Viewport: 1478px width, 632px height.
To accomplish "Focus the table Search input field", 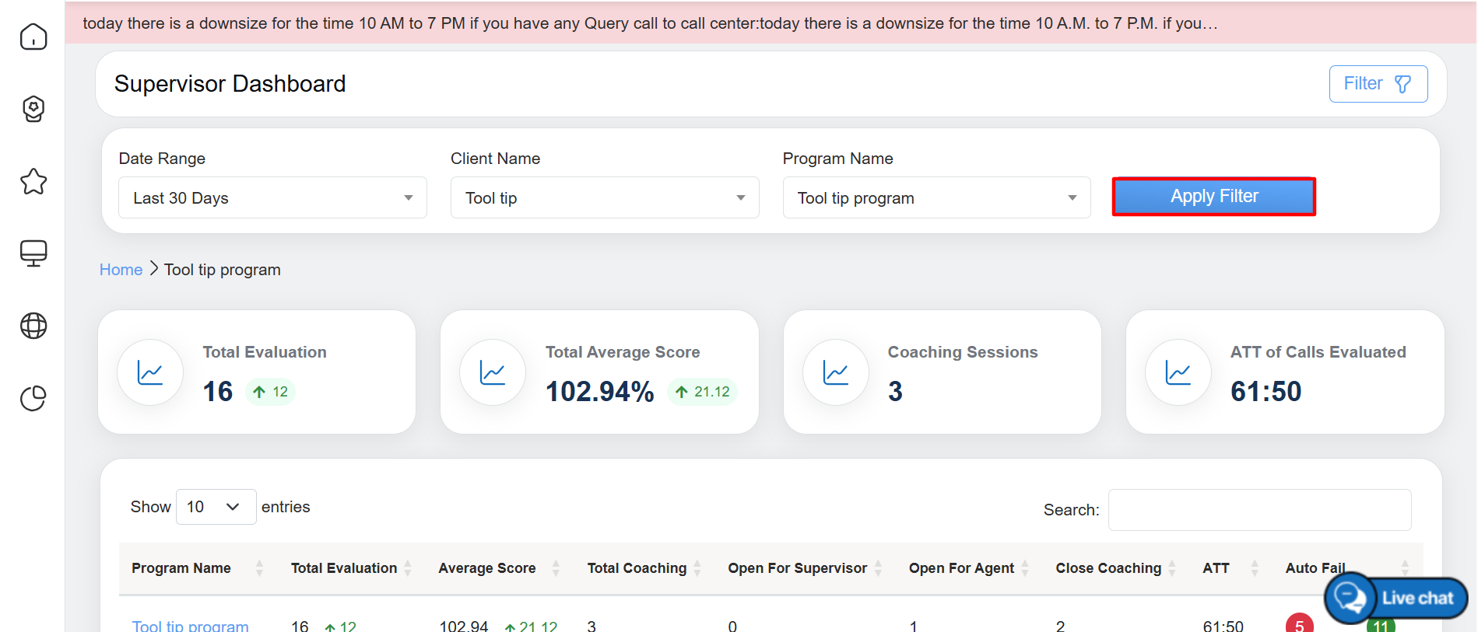I will (x=1259, y=510).
